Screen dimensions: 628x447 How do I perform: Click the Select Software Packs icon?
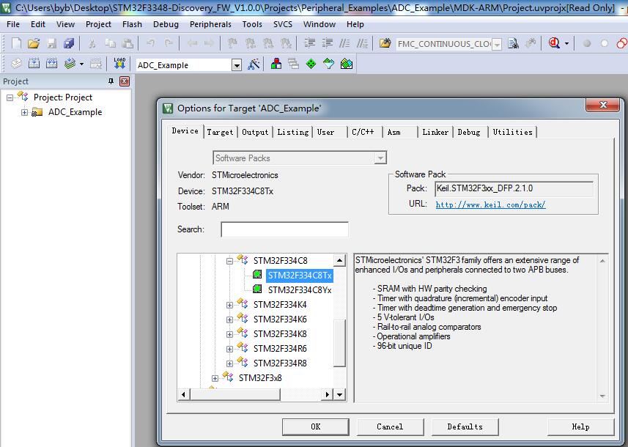(328, 64)
